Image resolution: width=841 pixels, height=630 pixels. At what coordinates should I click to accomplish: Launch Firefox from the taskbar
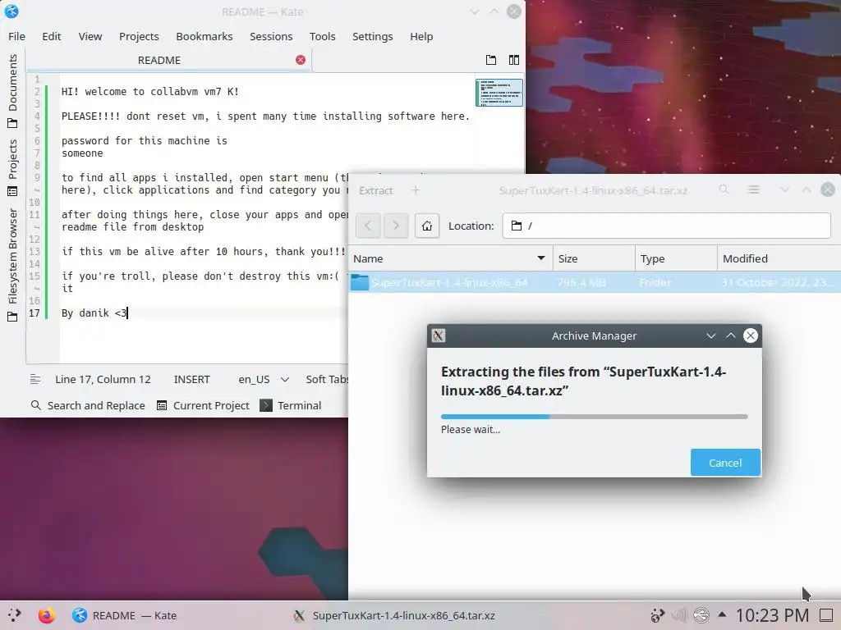pyautogui.click(x=47, y=615)
